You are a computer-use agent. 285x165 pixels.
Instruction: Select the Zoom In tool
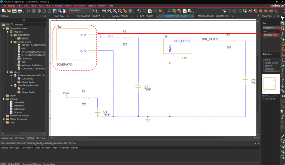pos(104,11)
